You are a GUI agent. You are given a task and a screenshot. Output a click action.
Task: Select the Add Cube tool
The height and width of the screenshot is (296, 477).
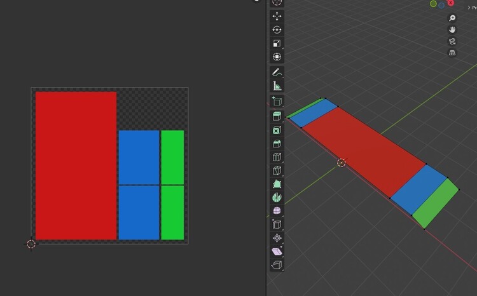(x=277, y=102)
